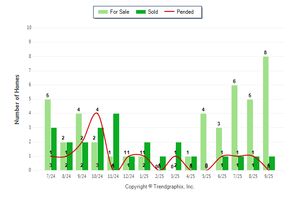Click the 8/25 For Sale bar showing 5
Screen dimensions: 295x198
pyautogui.click(x=250, y=135)
